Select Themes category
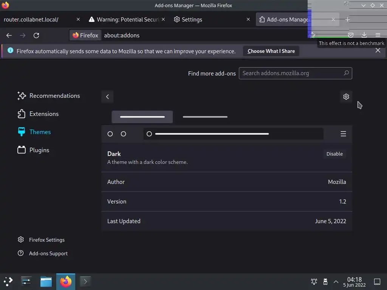 34,132
